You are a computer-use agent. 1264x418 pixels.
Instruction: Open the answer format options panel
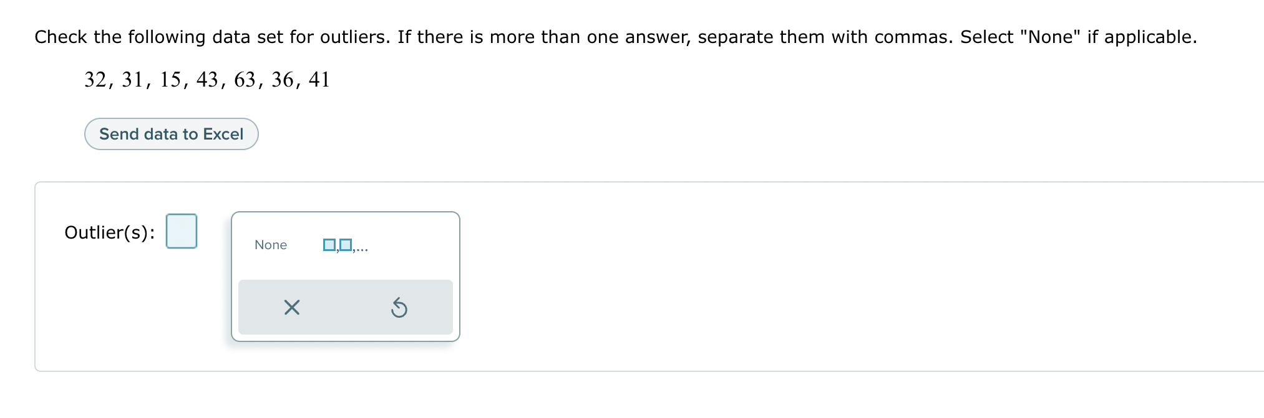[x=345, y=276]
